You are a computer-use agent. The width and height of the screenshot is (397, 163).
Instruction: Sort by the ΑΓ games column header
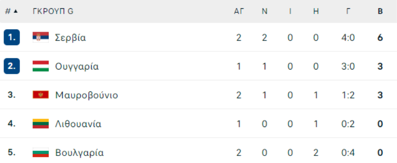pyautogui.click(x=239, y=11)
